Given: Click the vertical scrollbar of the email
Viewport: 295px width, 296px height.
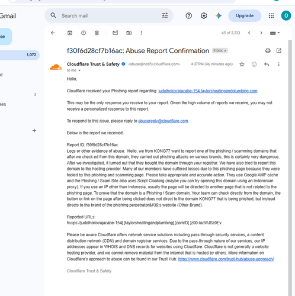Looking at the screenshot, I should [x=290, y=168].
